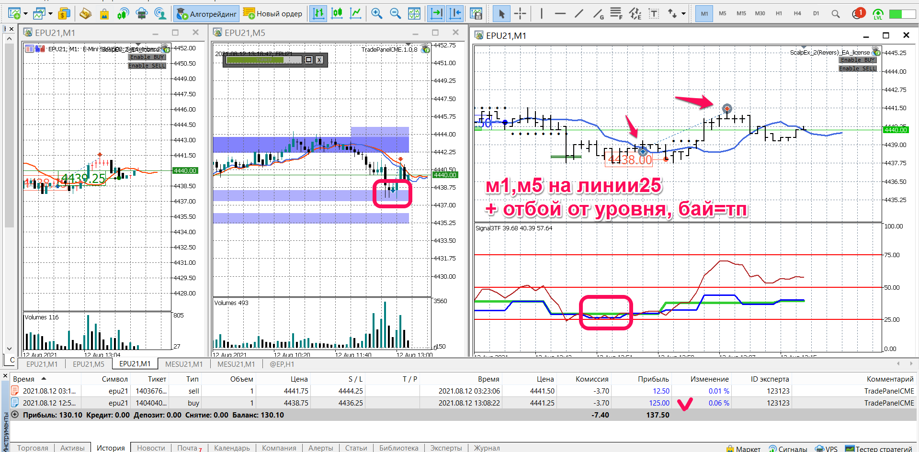The image size is (919, 452).
Task: Select the Fibonacci retracement tool
Action: click(x=616, y=14)
